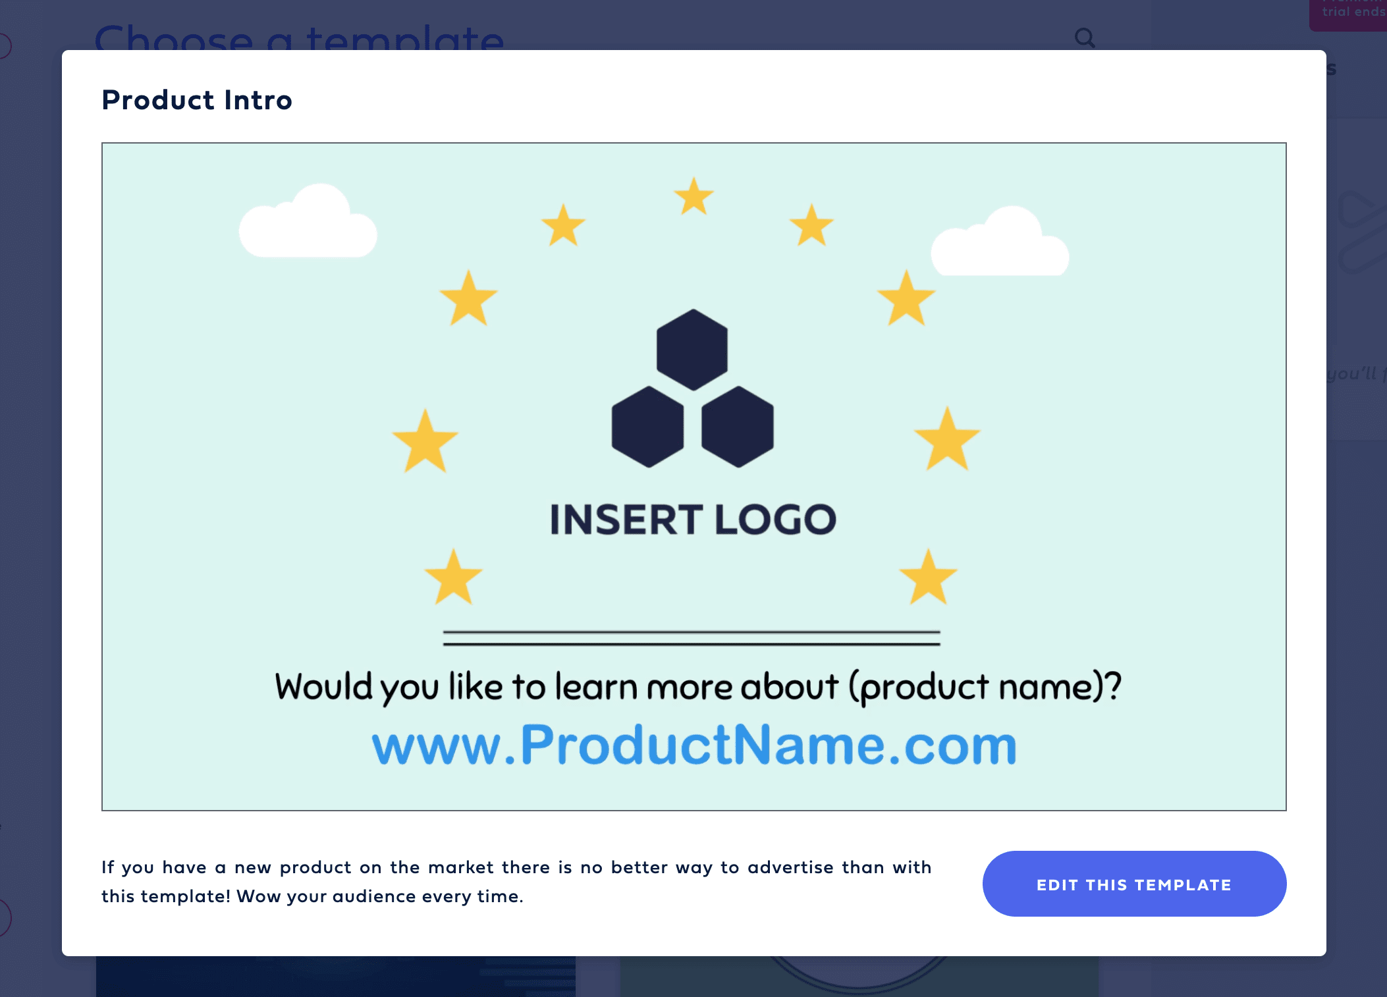Click the INSERT LOGO text

click(x=693, y=520)
